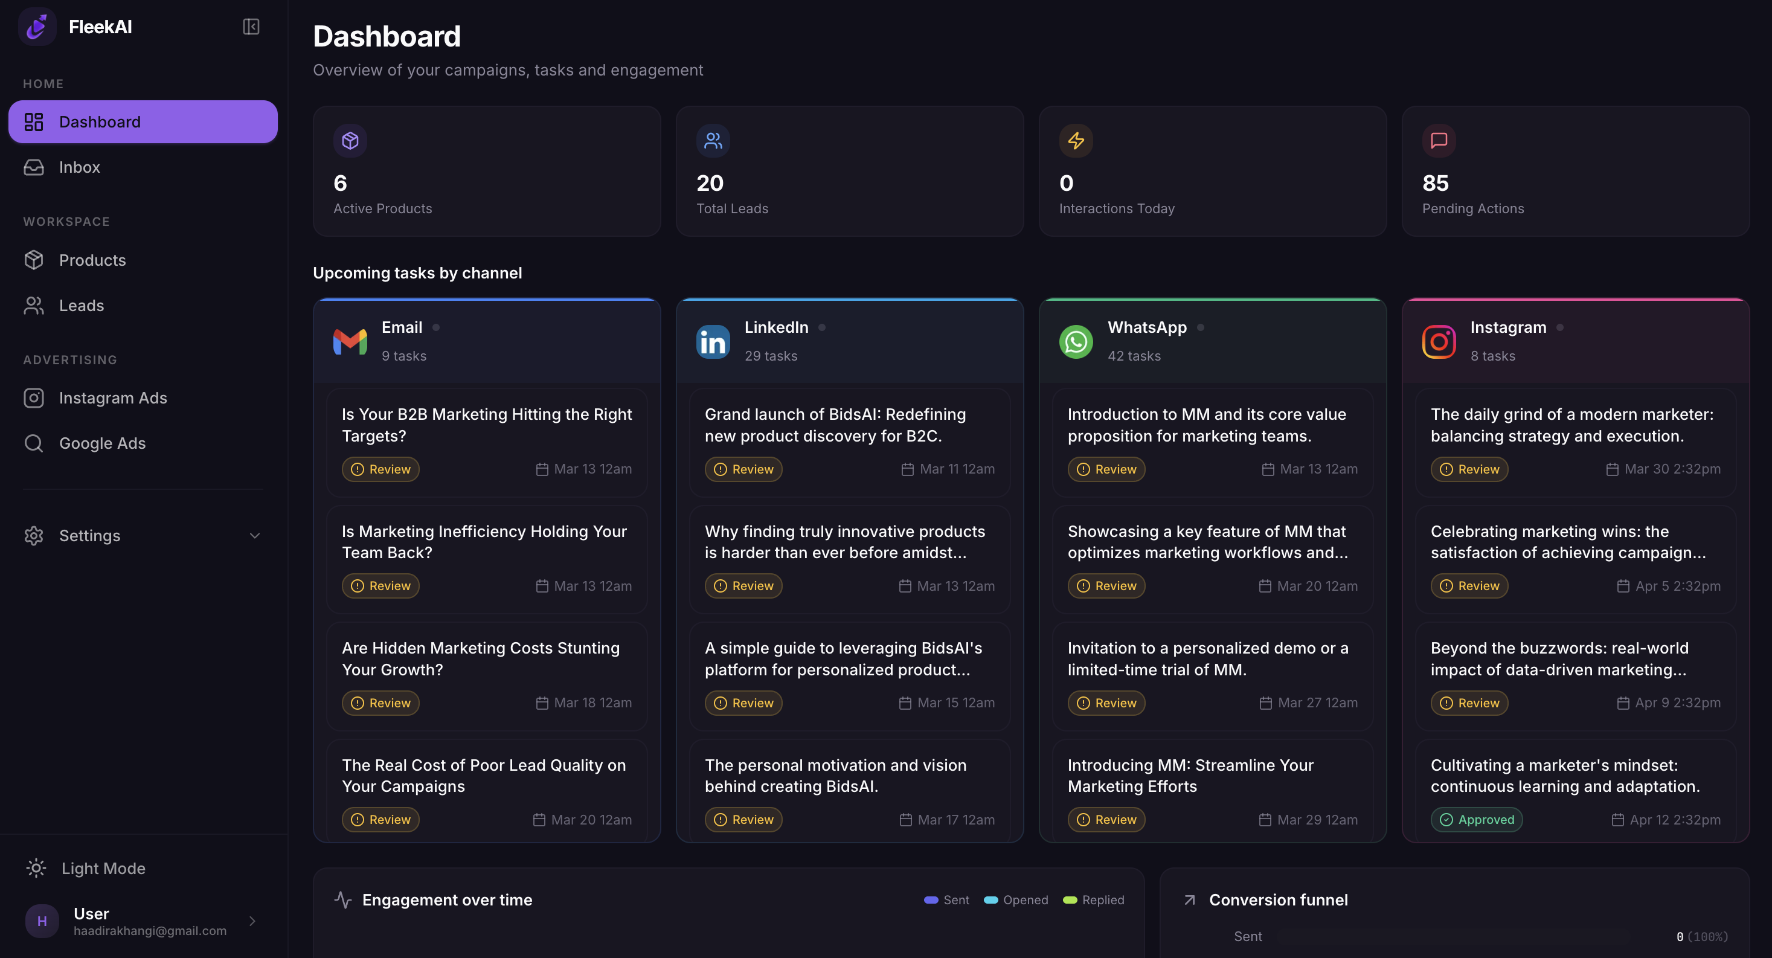Viewport: 1772px width, 958px height.
Task: Click Review on Introduction to MM task
Action: coord(1106,469)
